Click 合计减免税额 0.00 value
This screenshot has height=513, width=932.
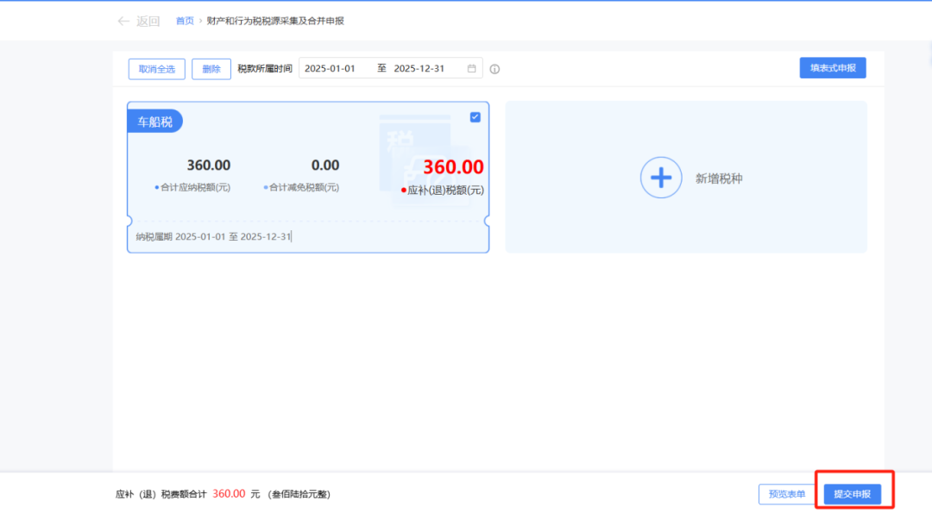click(325, 165)
